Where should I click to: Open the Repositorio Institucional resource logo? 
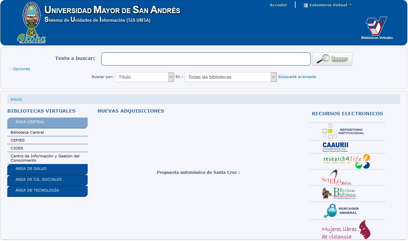343,131
